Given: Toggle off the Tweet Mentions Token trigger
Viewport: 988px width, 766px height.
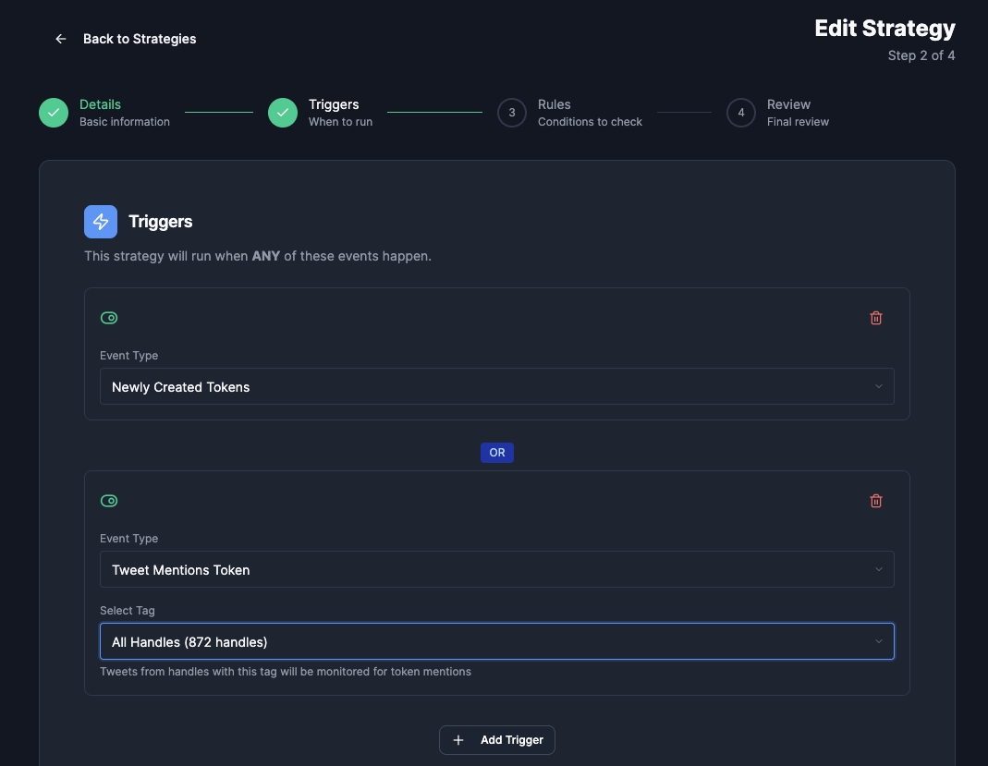Looking at the screenshot, I should coord(109,500).
